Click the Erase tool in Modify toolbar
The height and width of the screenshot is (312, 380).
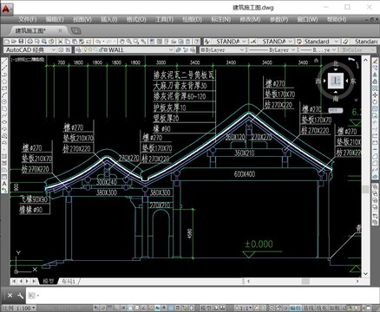click(x=375, y=62)
